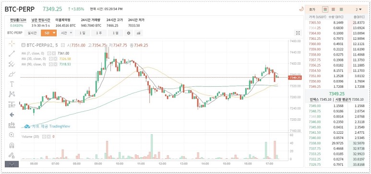
Task: Toggle visibility of MA 30 indicator
Action: coord(50,58)
